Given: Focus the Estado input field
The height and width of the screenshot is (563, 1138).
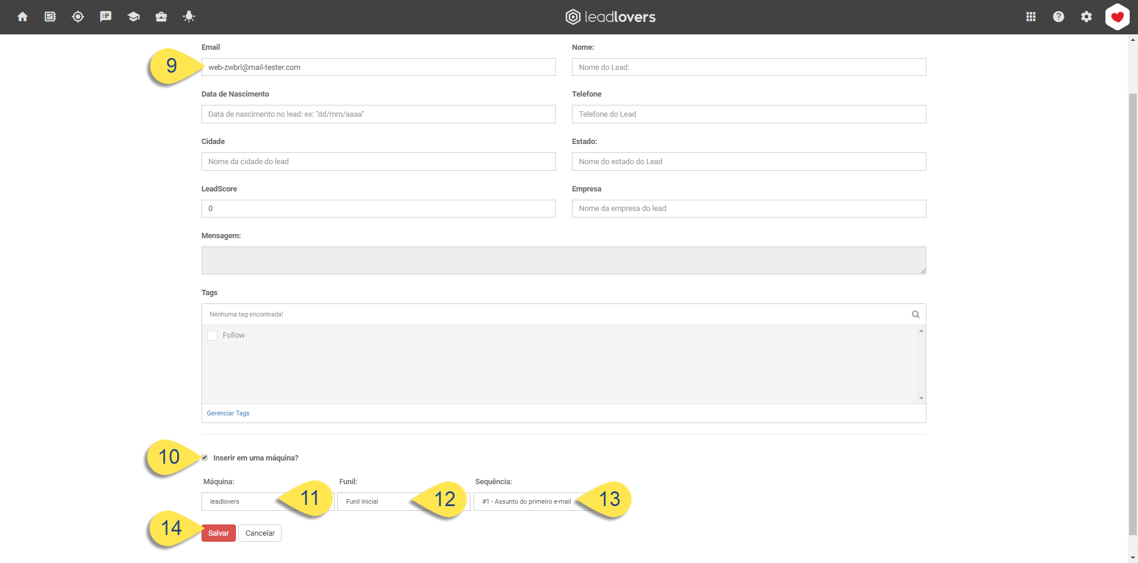Looking at the screenshot, I should pos(749,162).
